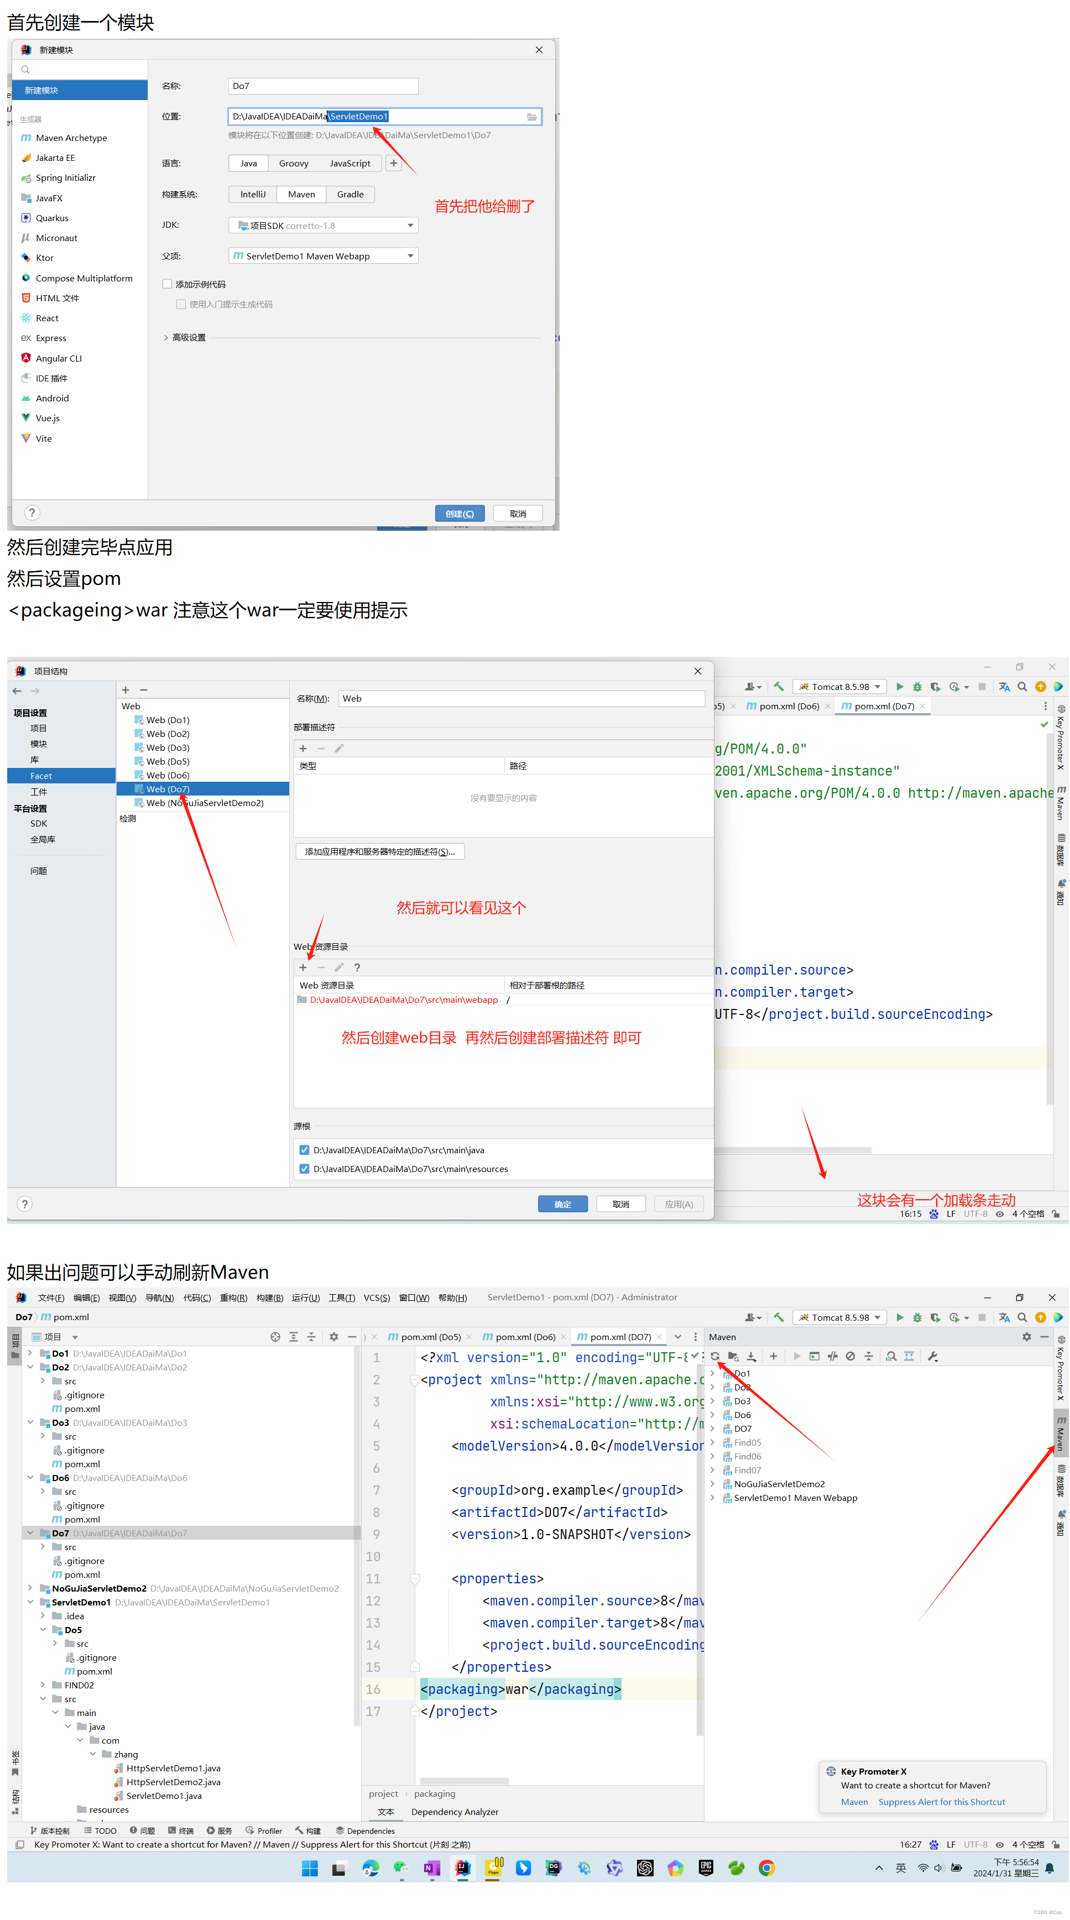1070x1920 pixels.
Task: Select Groovy as the language
Action: pos(294,163)
